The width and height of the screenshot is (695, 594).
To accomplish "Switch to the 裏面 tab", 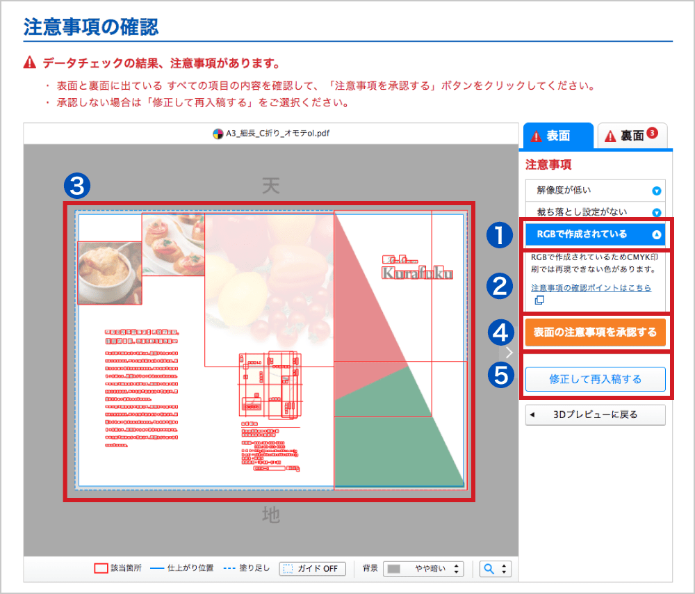I will 631,136.
